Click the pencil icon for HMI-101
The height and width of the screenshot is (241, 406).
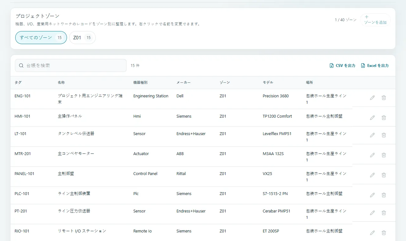point(372,118)
